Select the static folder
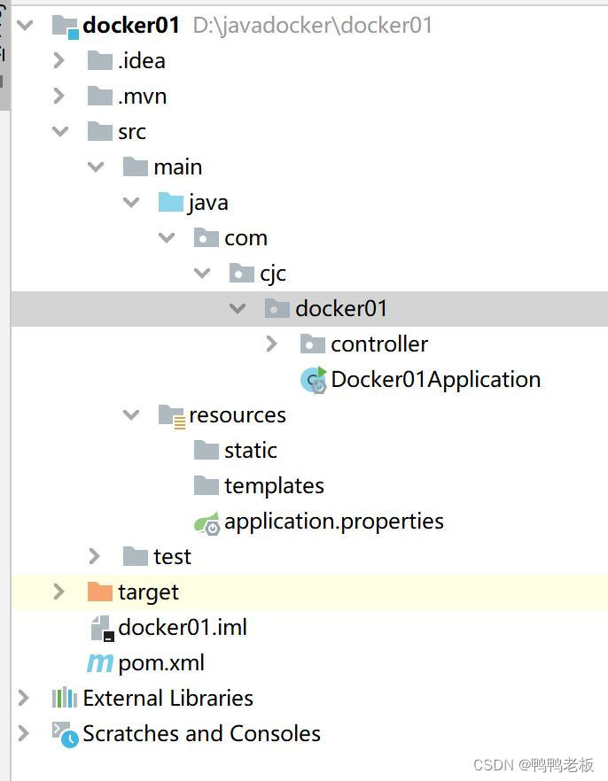 click(x=250, y=450)
